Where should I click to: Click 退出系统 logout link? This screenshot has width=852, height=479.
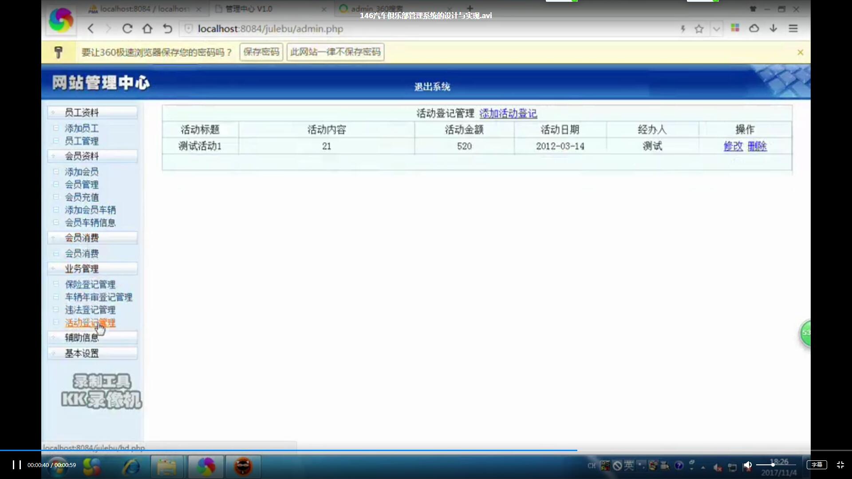(432, 87)
